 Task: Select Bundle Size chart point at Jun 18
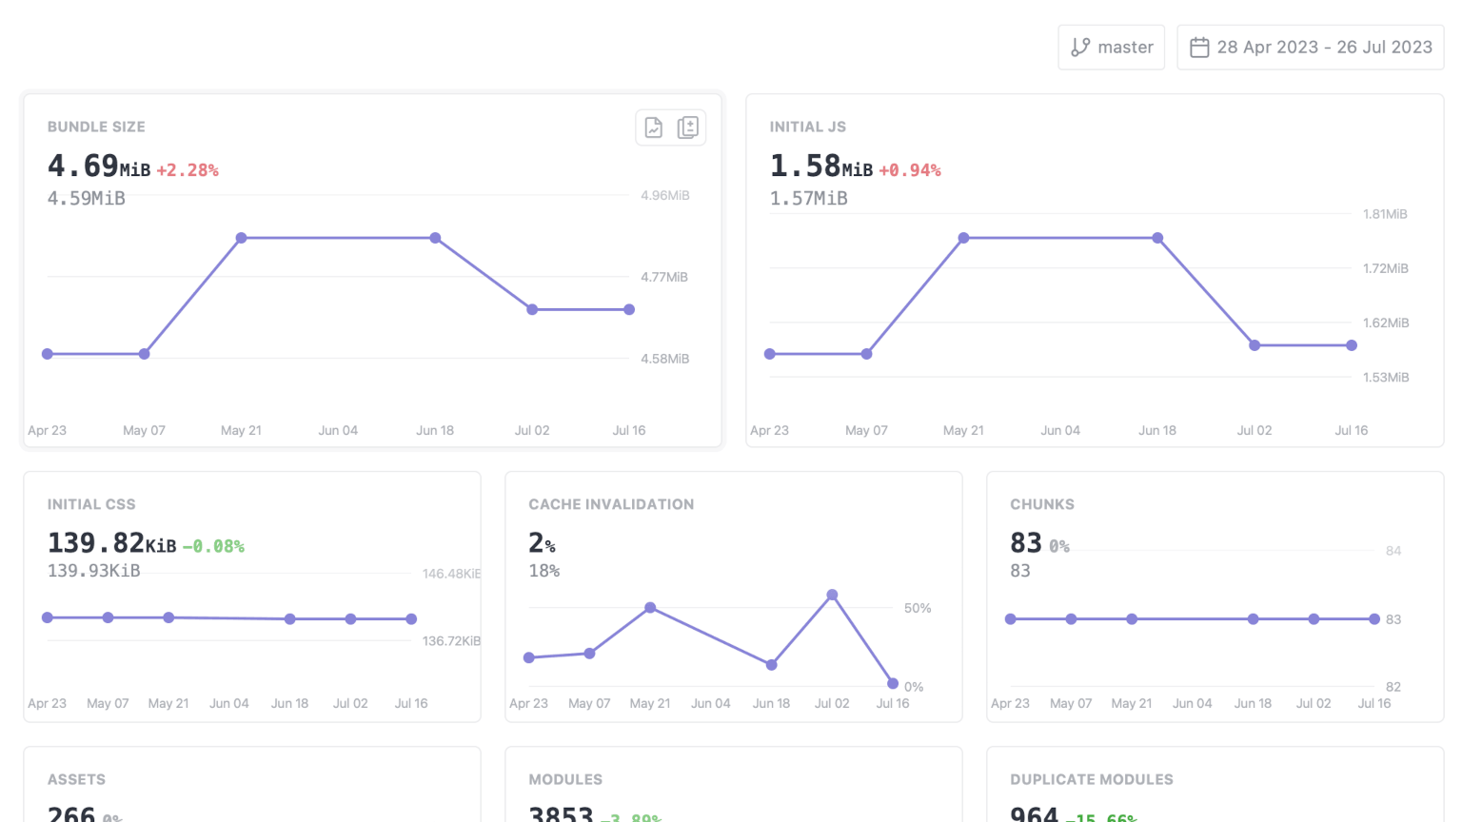tap(435, 238)
